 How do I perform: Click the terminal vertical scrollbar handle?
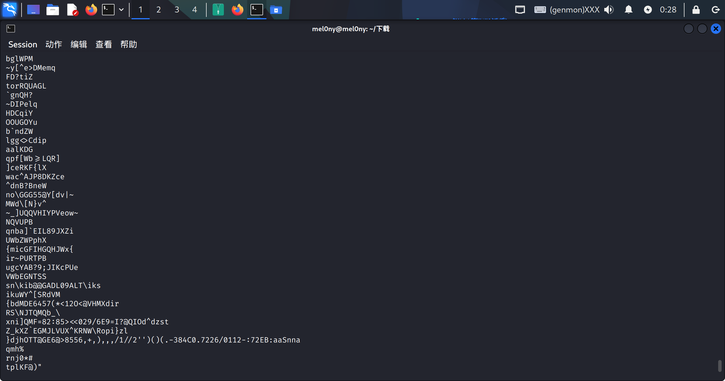[719, 366]
